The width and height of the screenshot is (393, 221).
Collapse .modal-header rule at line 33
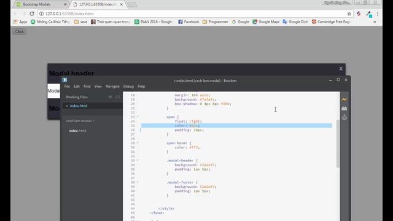(x=138, y=160)
